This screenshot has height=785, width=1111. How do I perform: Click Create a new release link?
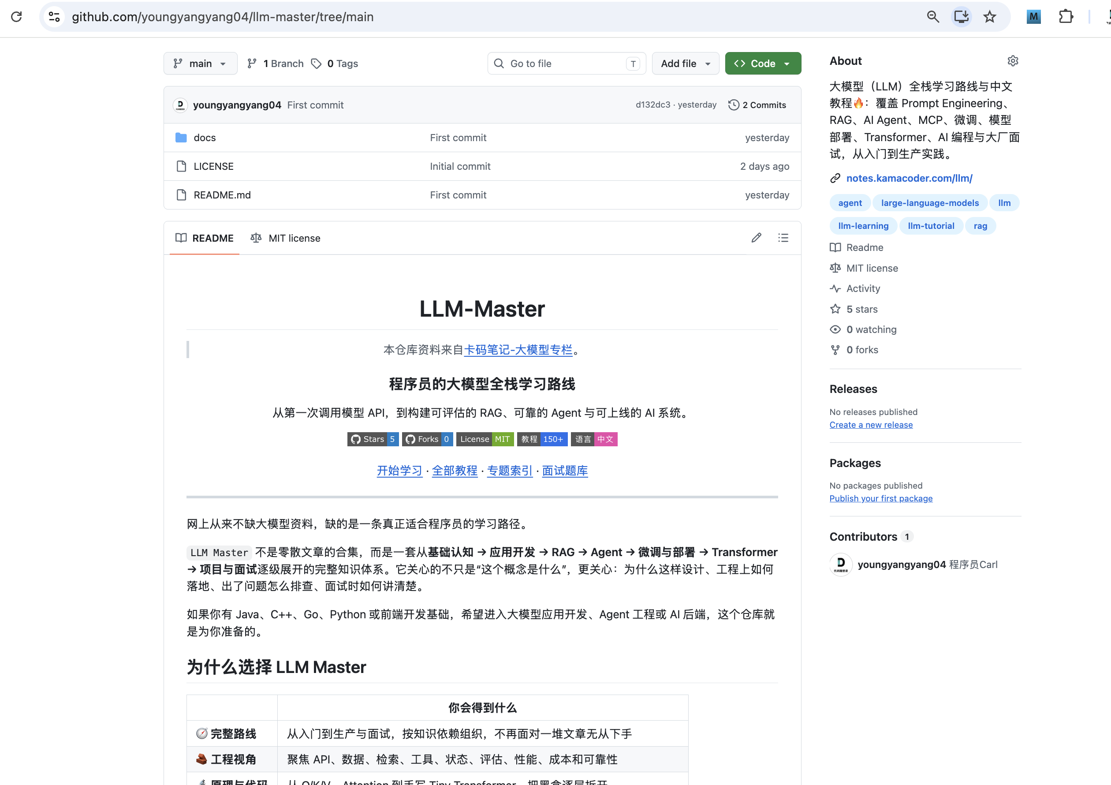coord(871,424)
